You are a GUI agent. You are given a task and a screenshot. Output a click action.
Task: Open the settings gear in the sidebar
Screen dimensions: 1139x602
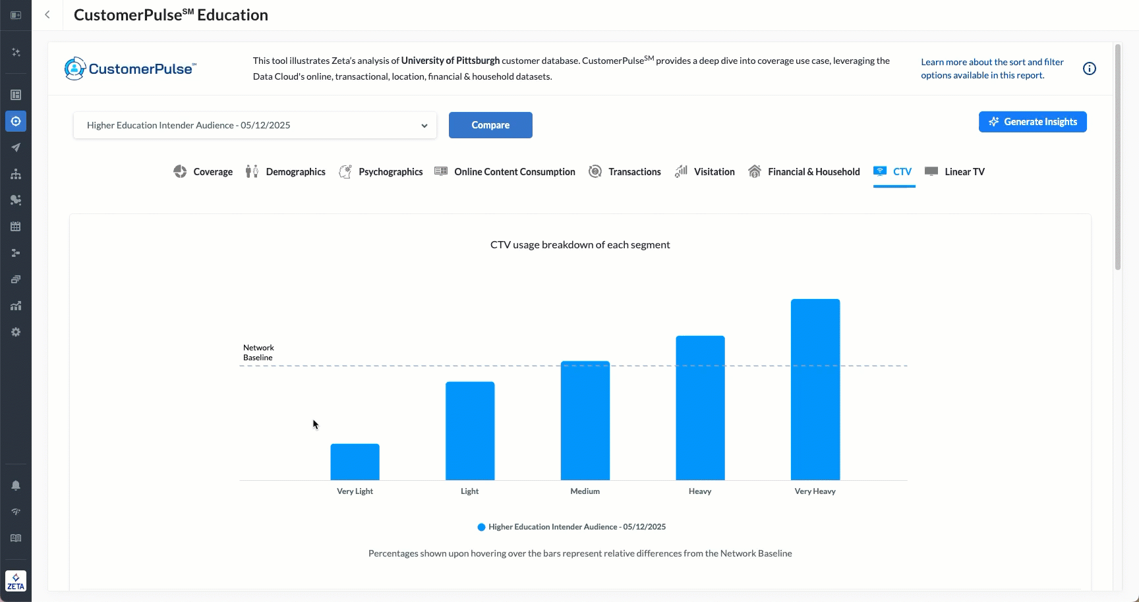pyautogui.click(x=16, y=332)
